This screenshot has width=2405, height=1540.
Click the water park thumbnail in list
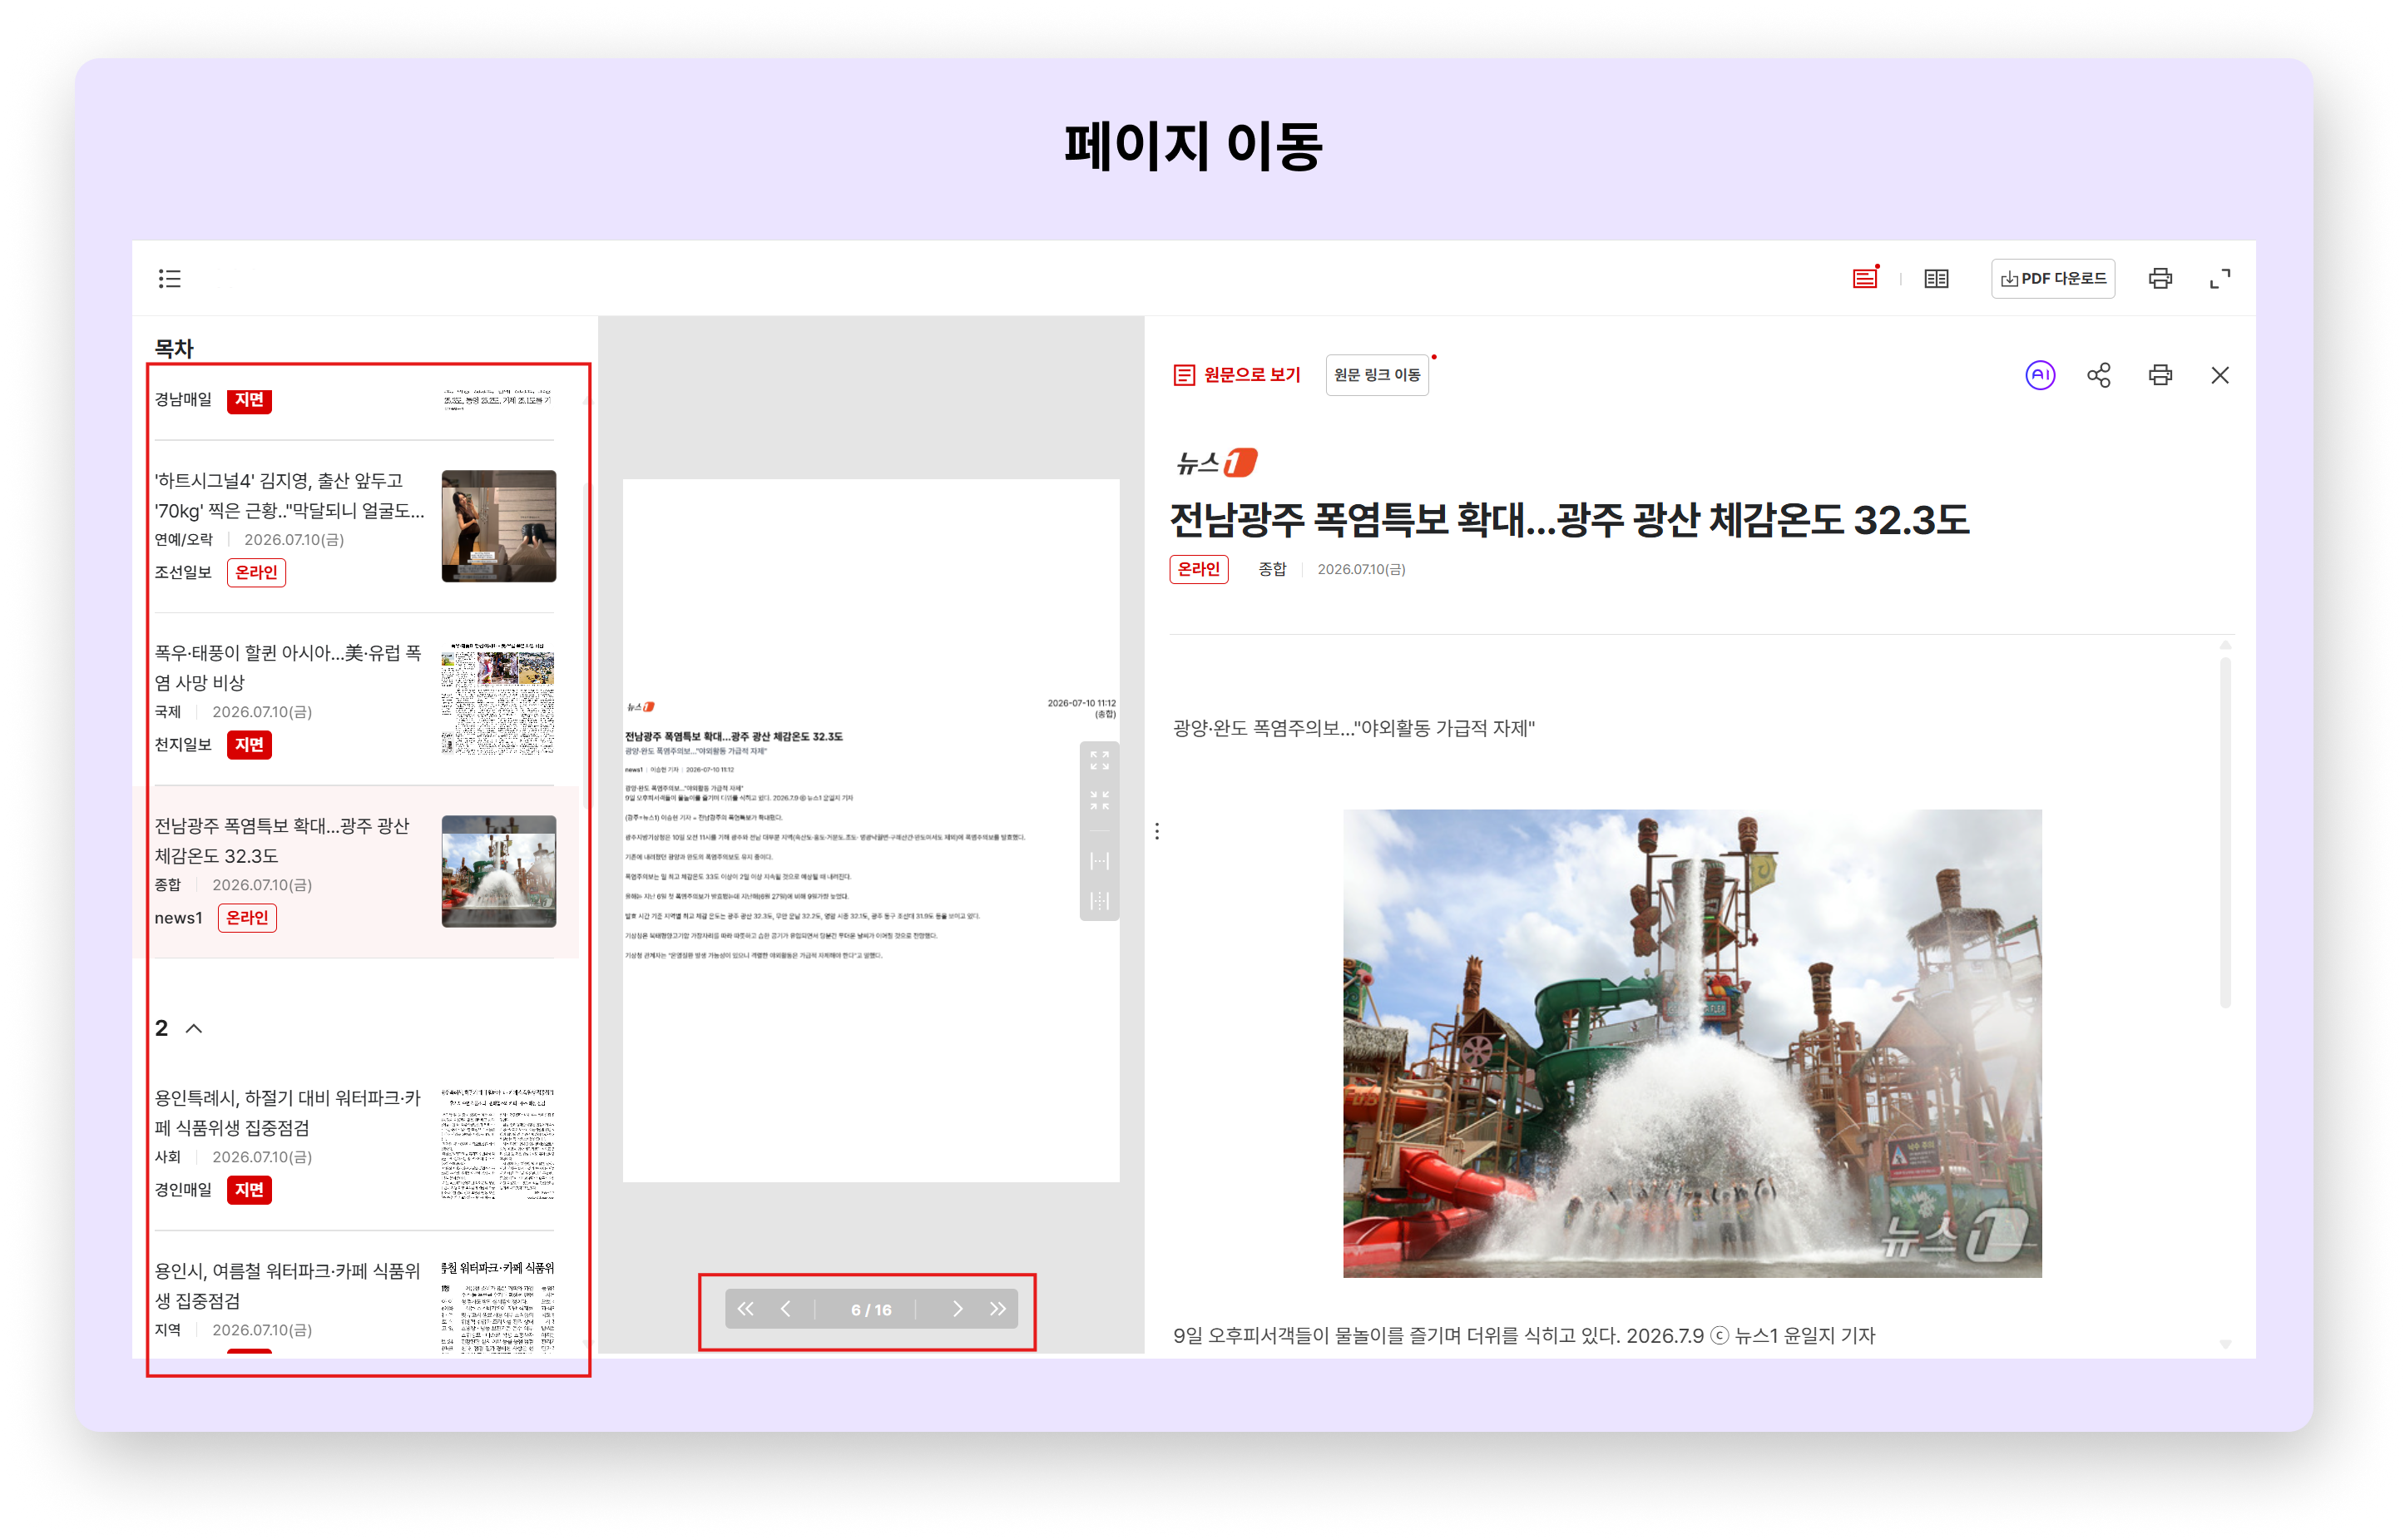pyautogui.click(x=499, y=871)
